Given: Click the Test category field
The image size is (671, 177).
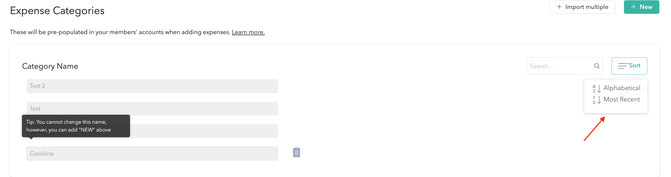Looking at the screenshot, I should click(x=152, y=109).
